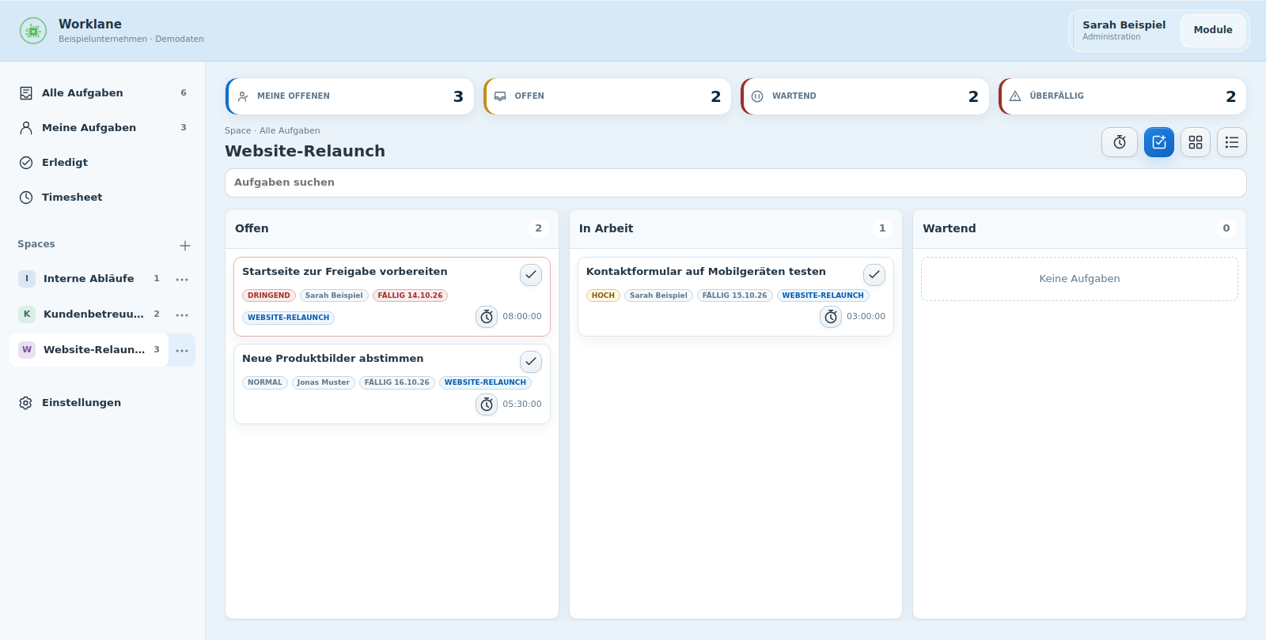Mark Kontaktformular auf Mobilgeräten testen done
Image resolution: width=1266 pixels, height=640 pixels.
(874, 275)
